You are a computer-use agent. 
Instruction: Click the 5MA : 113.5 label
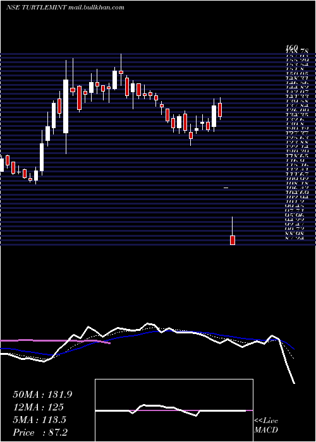(x=39, y=420)
